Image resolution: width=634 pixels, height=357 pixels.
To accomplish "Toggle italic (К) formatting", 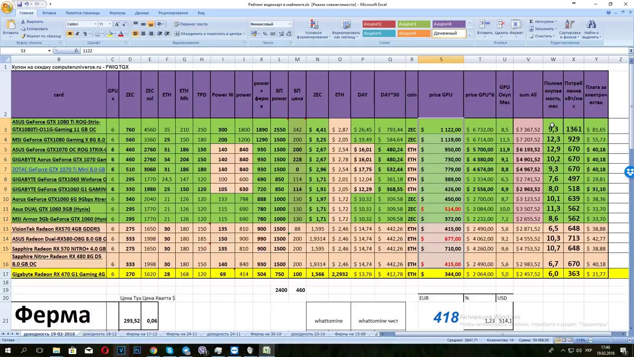I will [77, 34].
